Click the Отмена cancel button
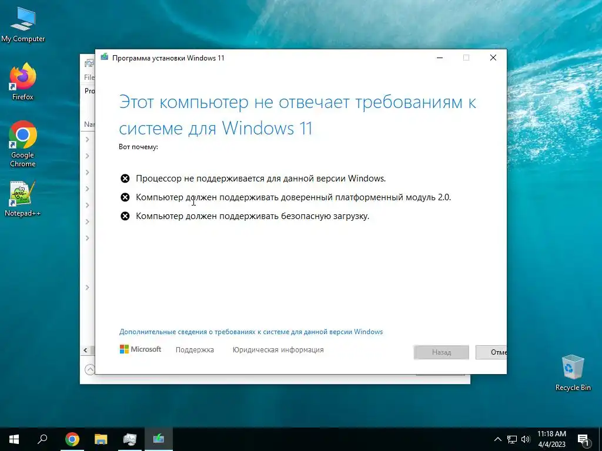The width and height of the screenshot is (602, 451). click(491, 352)
